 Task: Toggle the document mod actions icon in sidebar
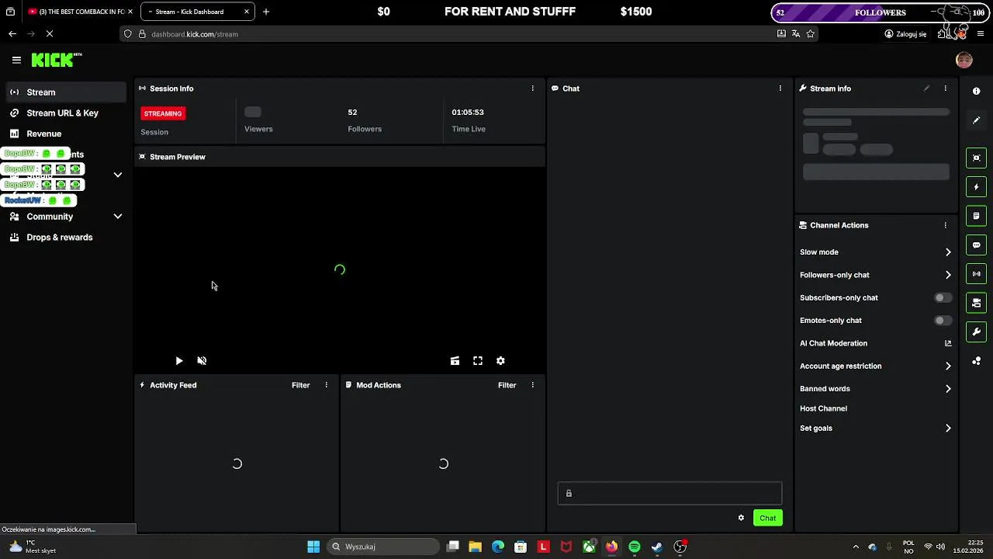click(x=977, y=216)
